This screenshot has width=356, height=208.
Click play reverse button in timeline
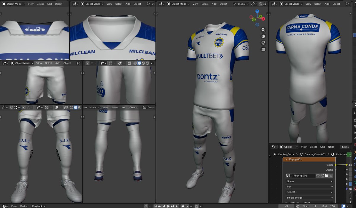[x=164, y=206]
